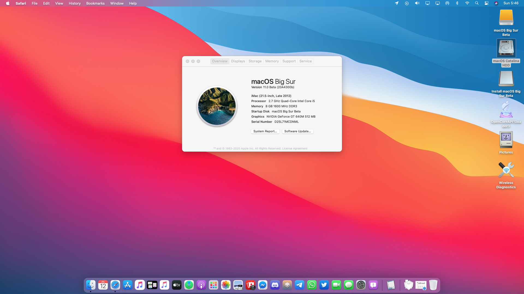Open the Find My app in dock

point(189,285)
